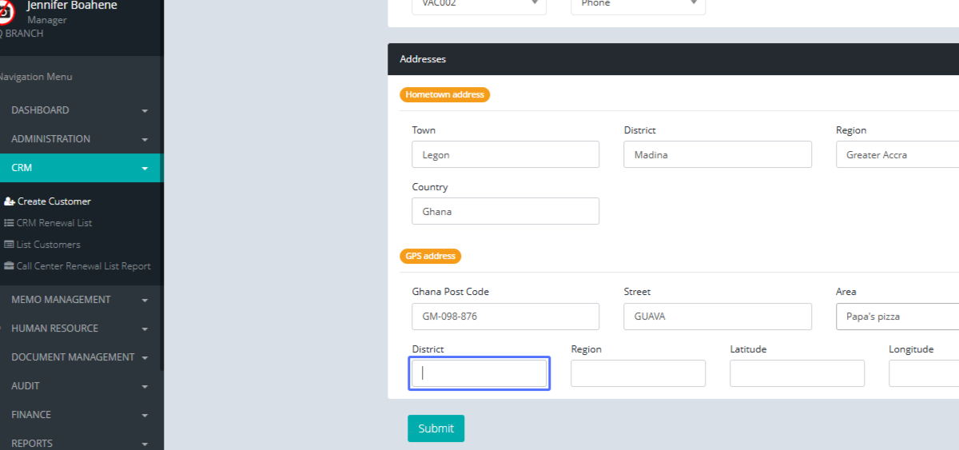Click the Hometown Town field with Legon

(x=505, y=155)
